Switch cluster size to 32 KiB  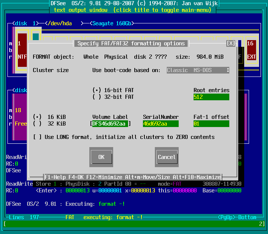[x=37, y=124]
